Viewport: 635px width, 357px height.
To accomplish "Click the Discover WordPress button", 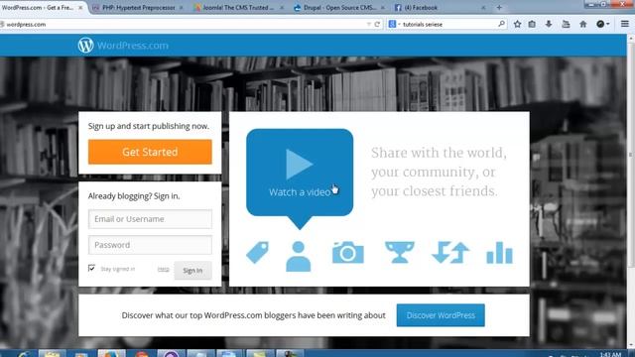I will (441, 315).
